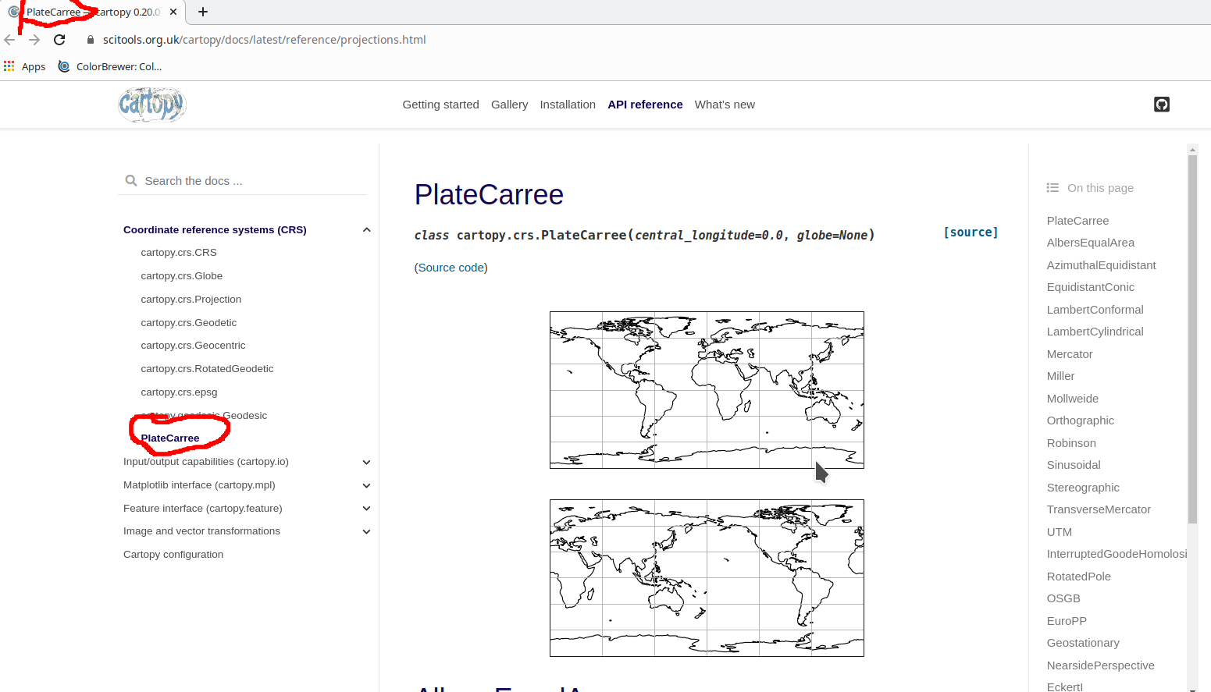Open Installation in top navigation
The width and height of the screenshot is (1211, 692).
click(x=568, y=105)
